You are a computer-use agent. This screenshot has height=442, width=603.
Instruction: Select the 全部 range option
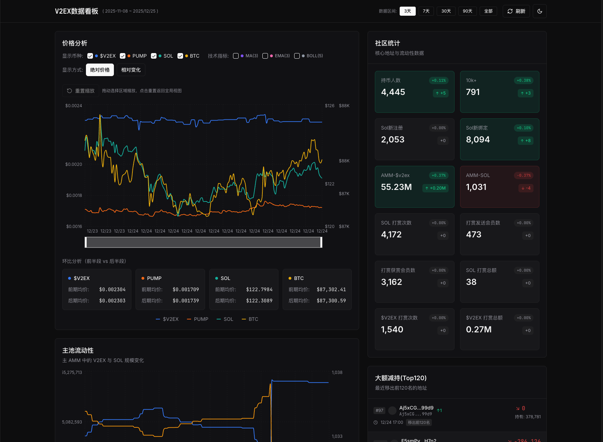click(488, 11)
